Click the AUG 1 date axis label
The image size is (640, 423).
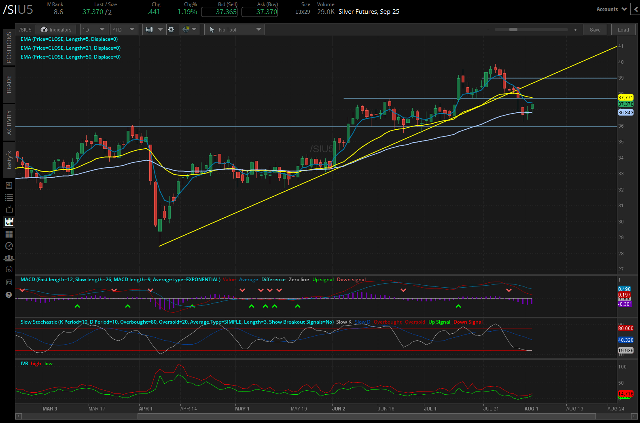click(531, 409)
